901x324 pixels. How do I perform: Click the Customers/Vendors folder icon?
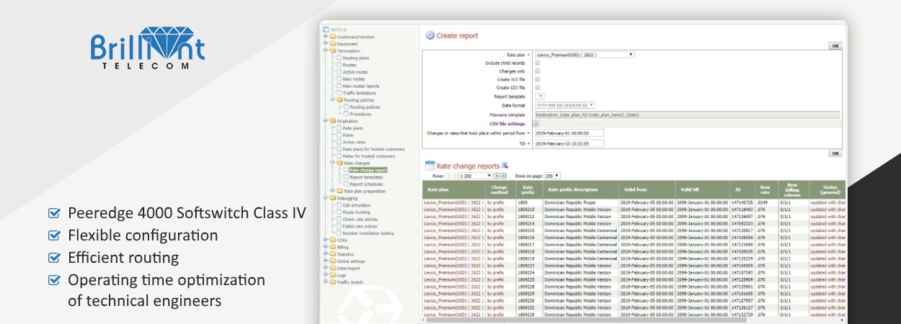tap(334, 37)
